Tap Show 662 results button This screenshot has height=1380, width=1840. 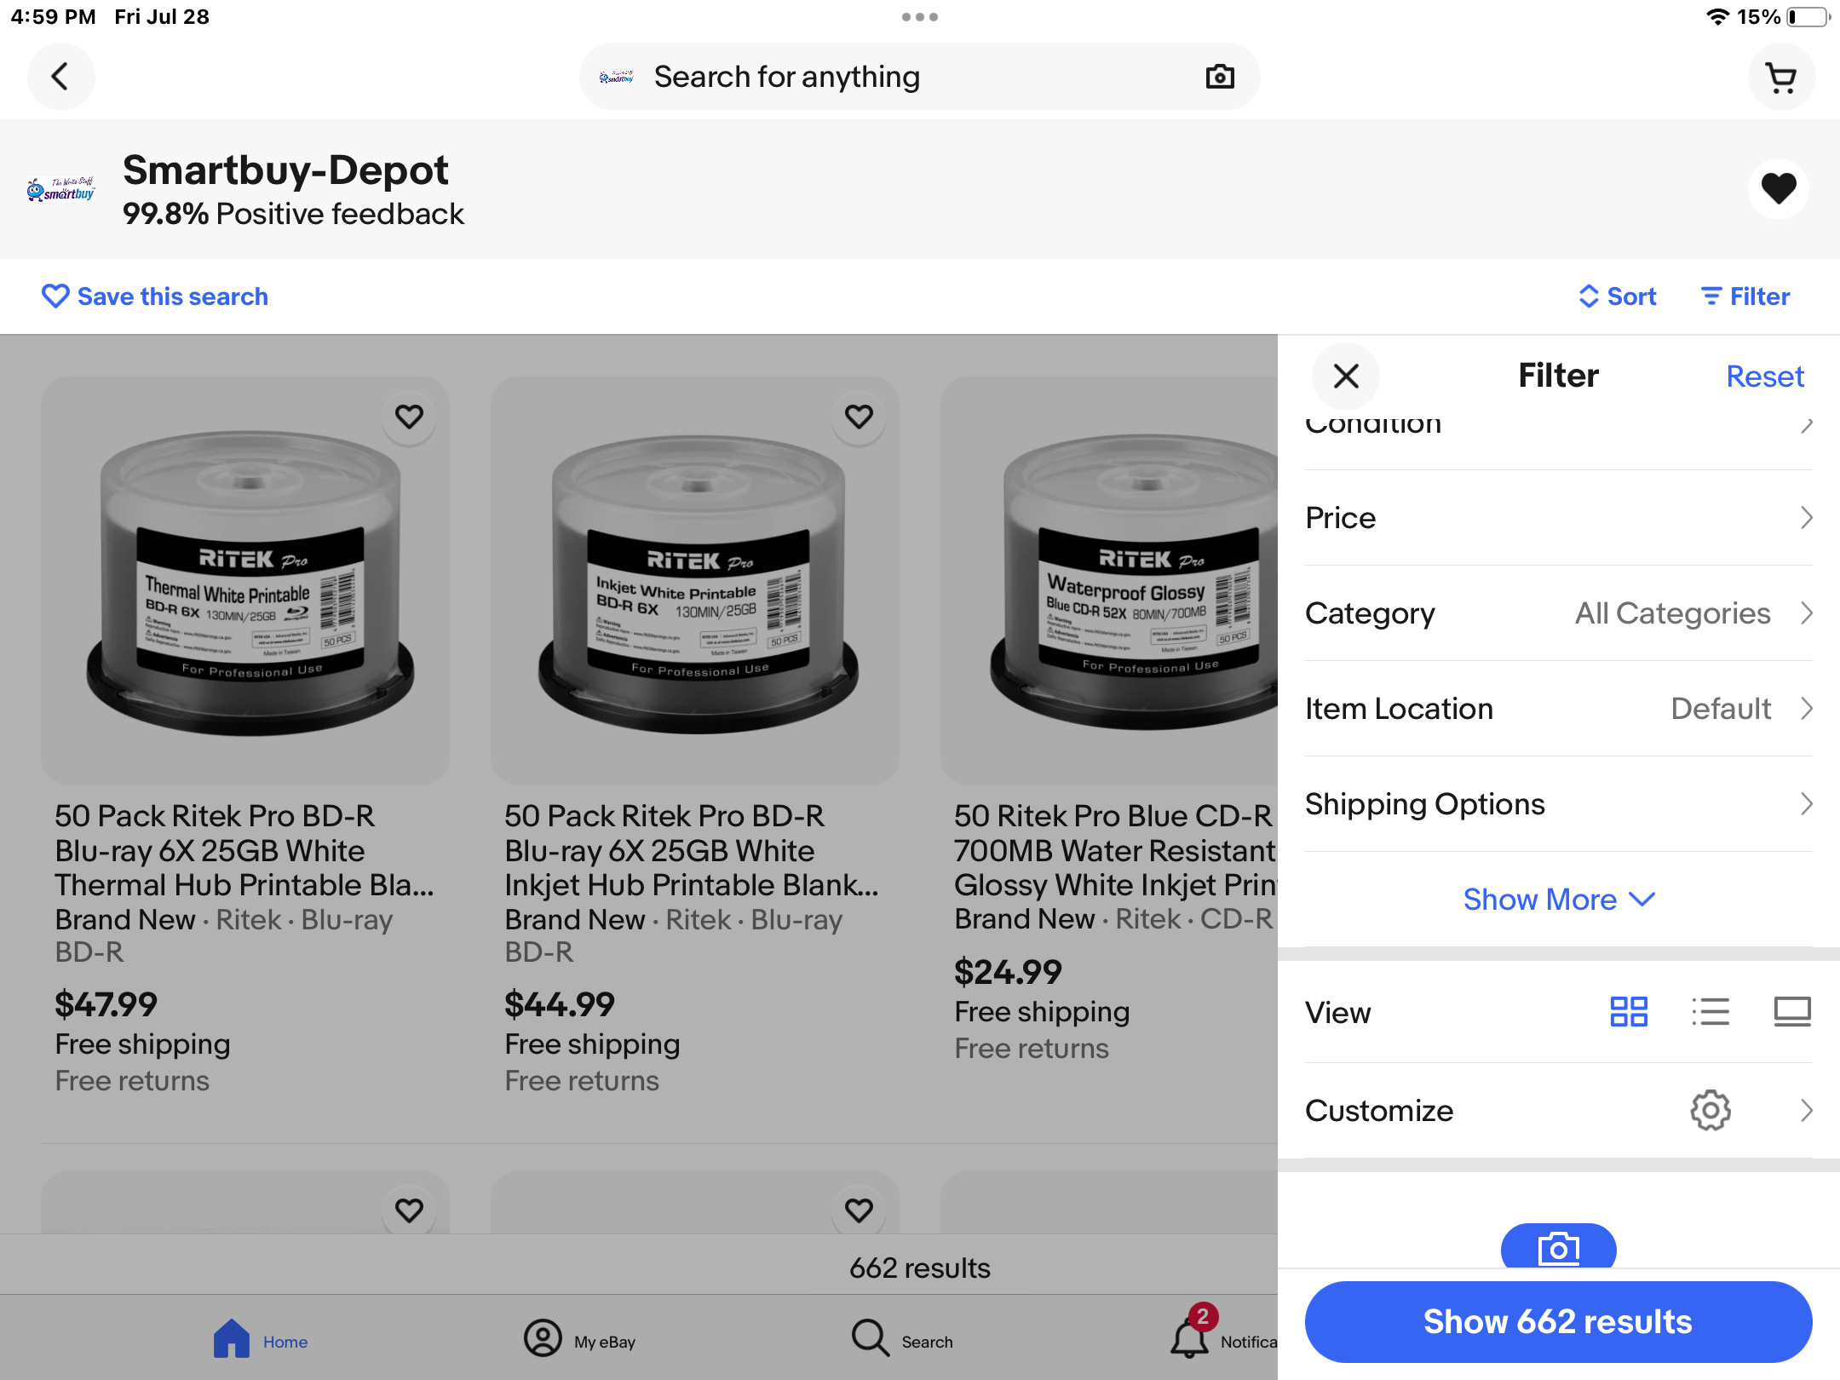click(1556, 1320)
